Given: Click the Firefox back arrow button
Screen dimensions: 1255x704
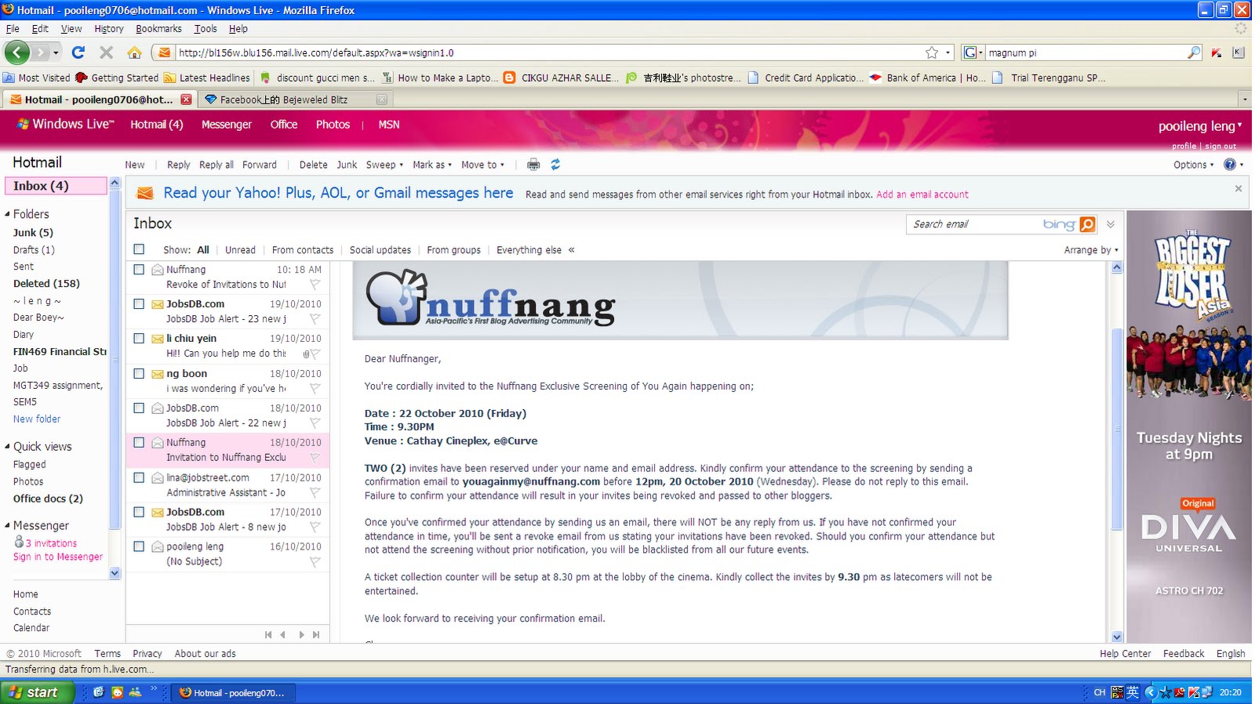Looking at the screenshot, I should pyautogui.click(x=17, y=53).
